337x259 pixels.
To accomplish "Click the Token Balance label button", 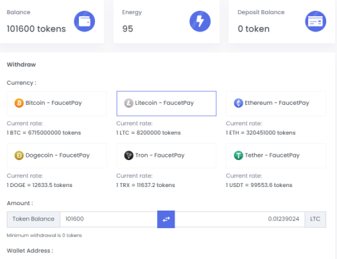I will coord(34,219).
